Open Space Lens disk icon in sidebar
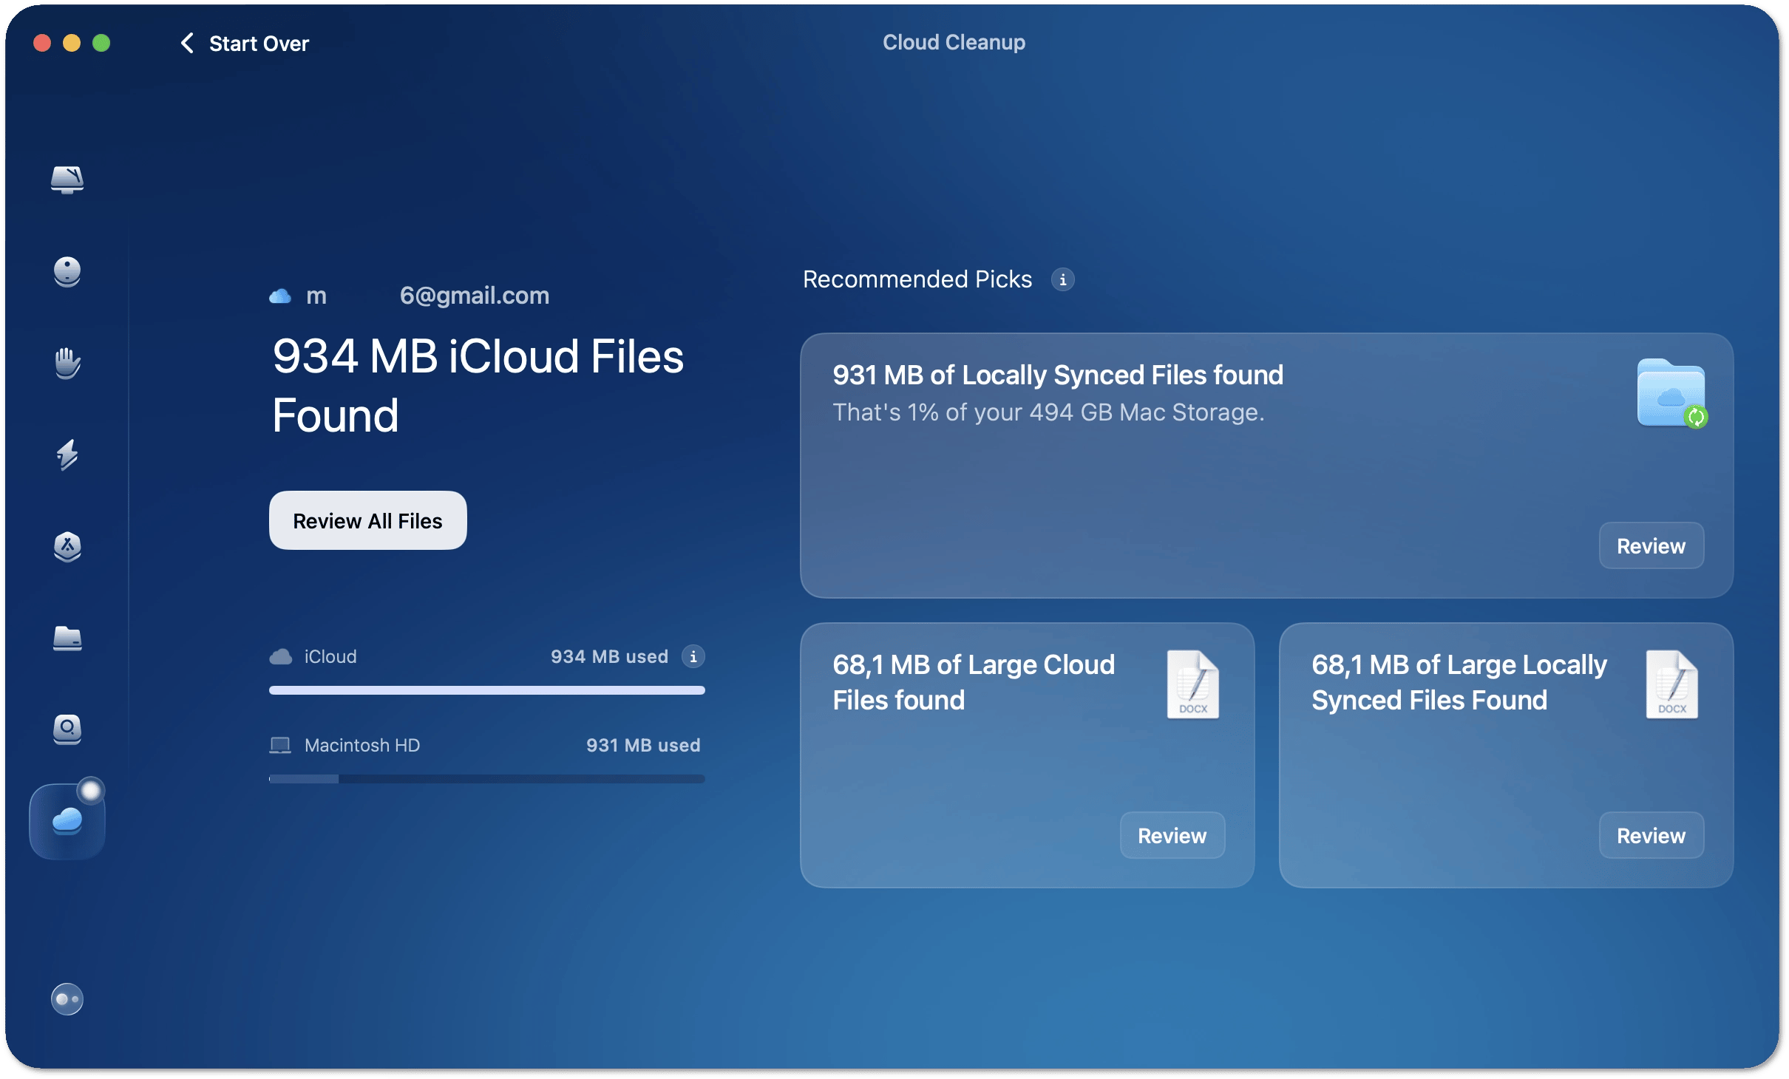This screenshot has width=1789, height=1079. (x=67, y=729)
